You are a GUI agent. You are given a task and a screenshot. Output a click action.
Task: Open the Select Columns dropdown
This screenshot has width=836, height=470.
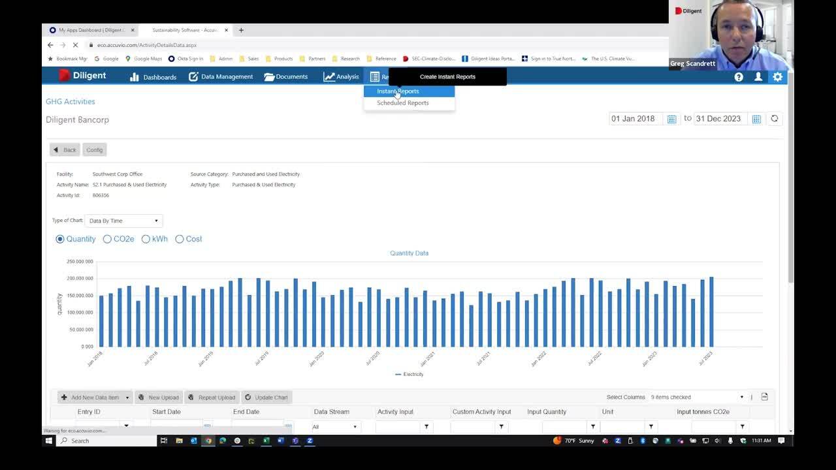(x=697, y=397)
